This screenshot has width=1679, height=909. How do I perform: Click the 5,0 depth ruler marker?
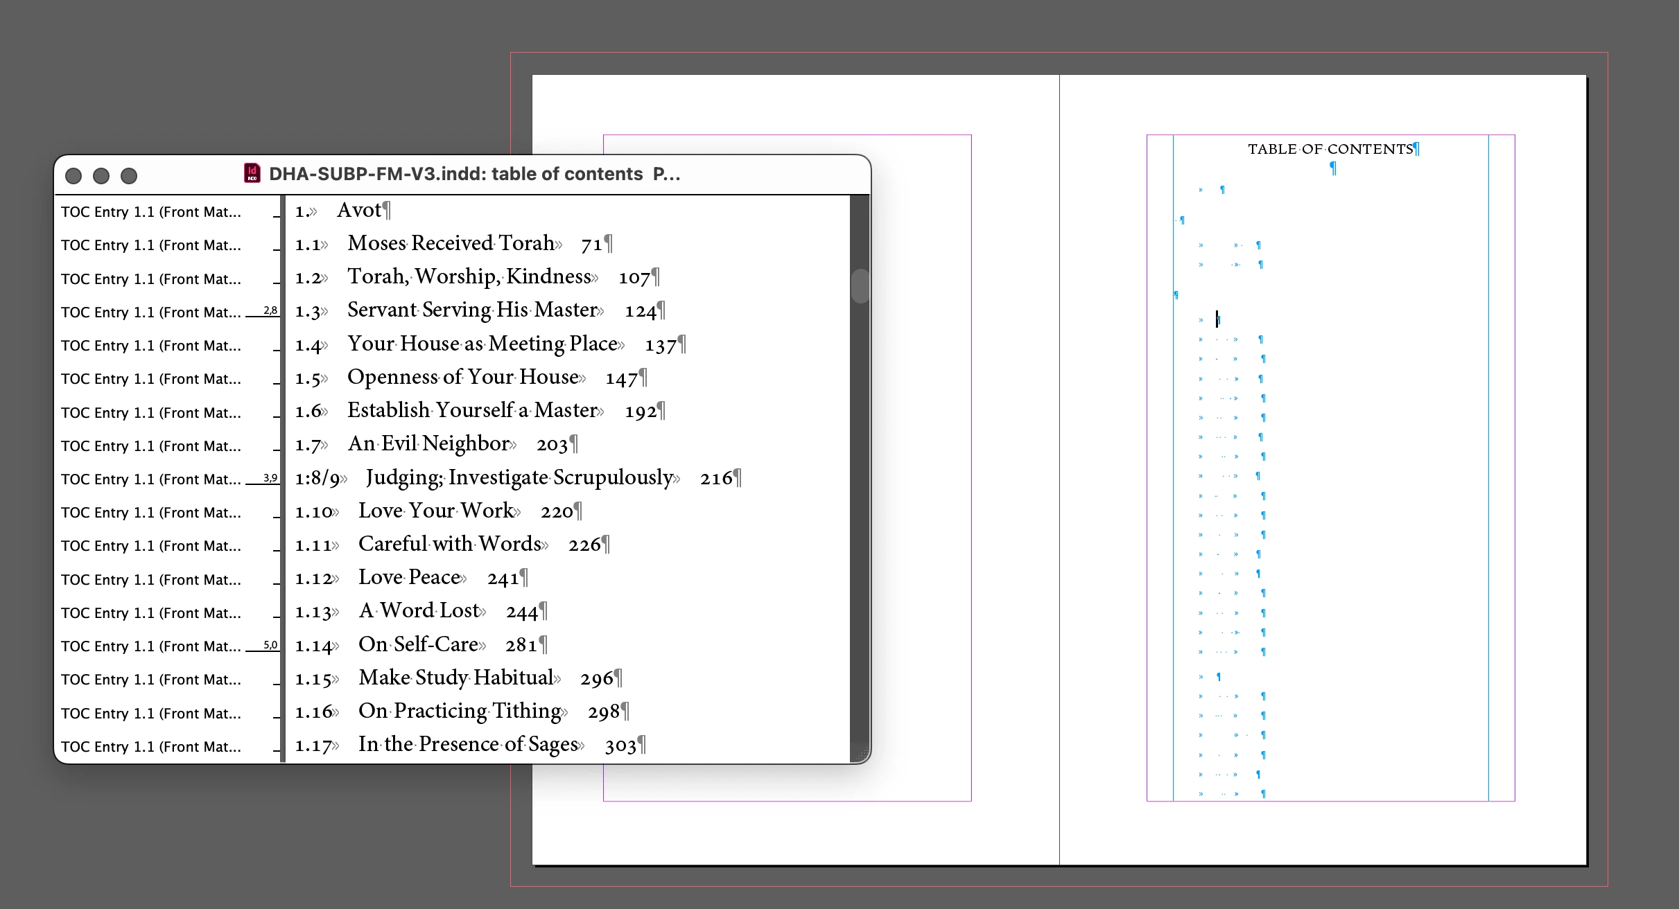click(270, 645)
